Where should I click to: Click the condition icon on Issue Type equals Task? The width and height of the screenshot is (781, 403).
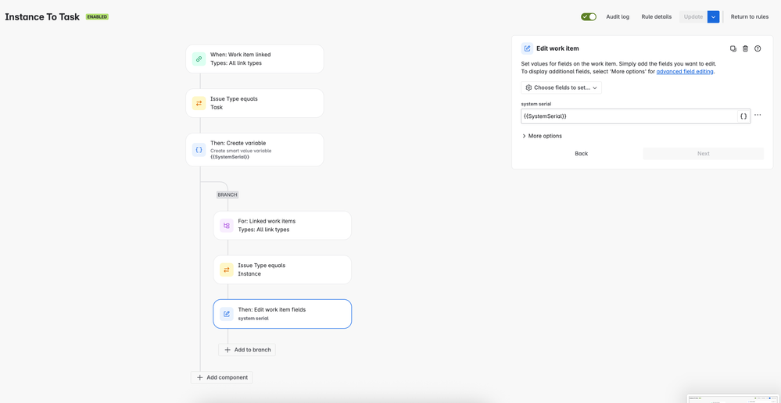tap(199, 103)
